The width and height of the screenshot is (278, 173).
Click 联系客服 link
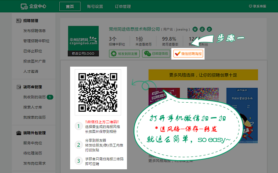tap(260, 6)
